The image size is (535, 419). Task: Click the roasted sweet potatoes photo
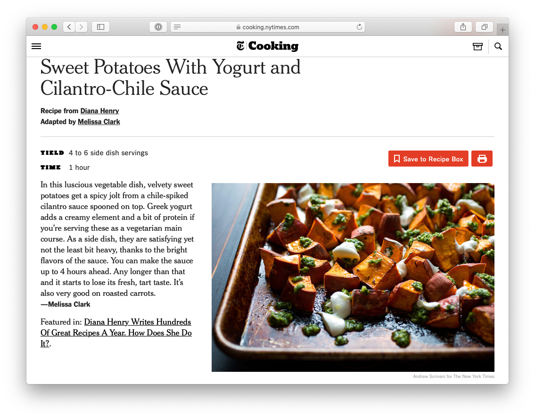click(x=353, y=277)
